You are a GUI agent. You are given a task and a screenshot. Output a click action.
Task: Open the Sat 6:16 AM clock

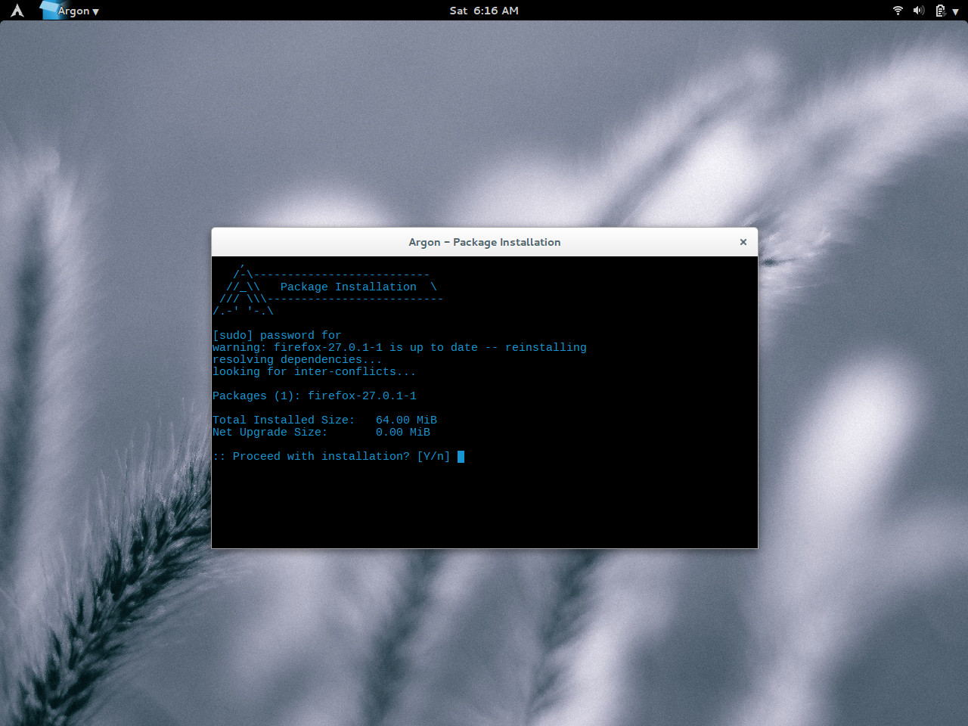484,11
